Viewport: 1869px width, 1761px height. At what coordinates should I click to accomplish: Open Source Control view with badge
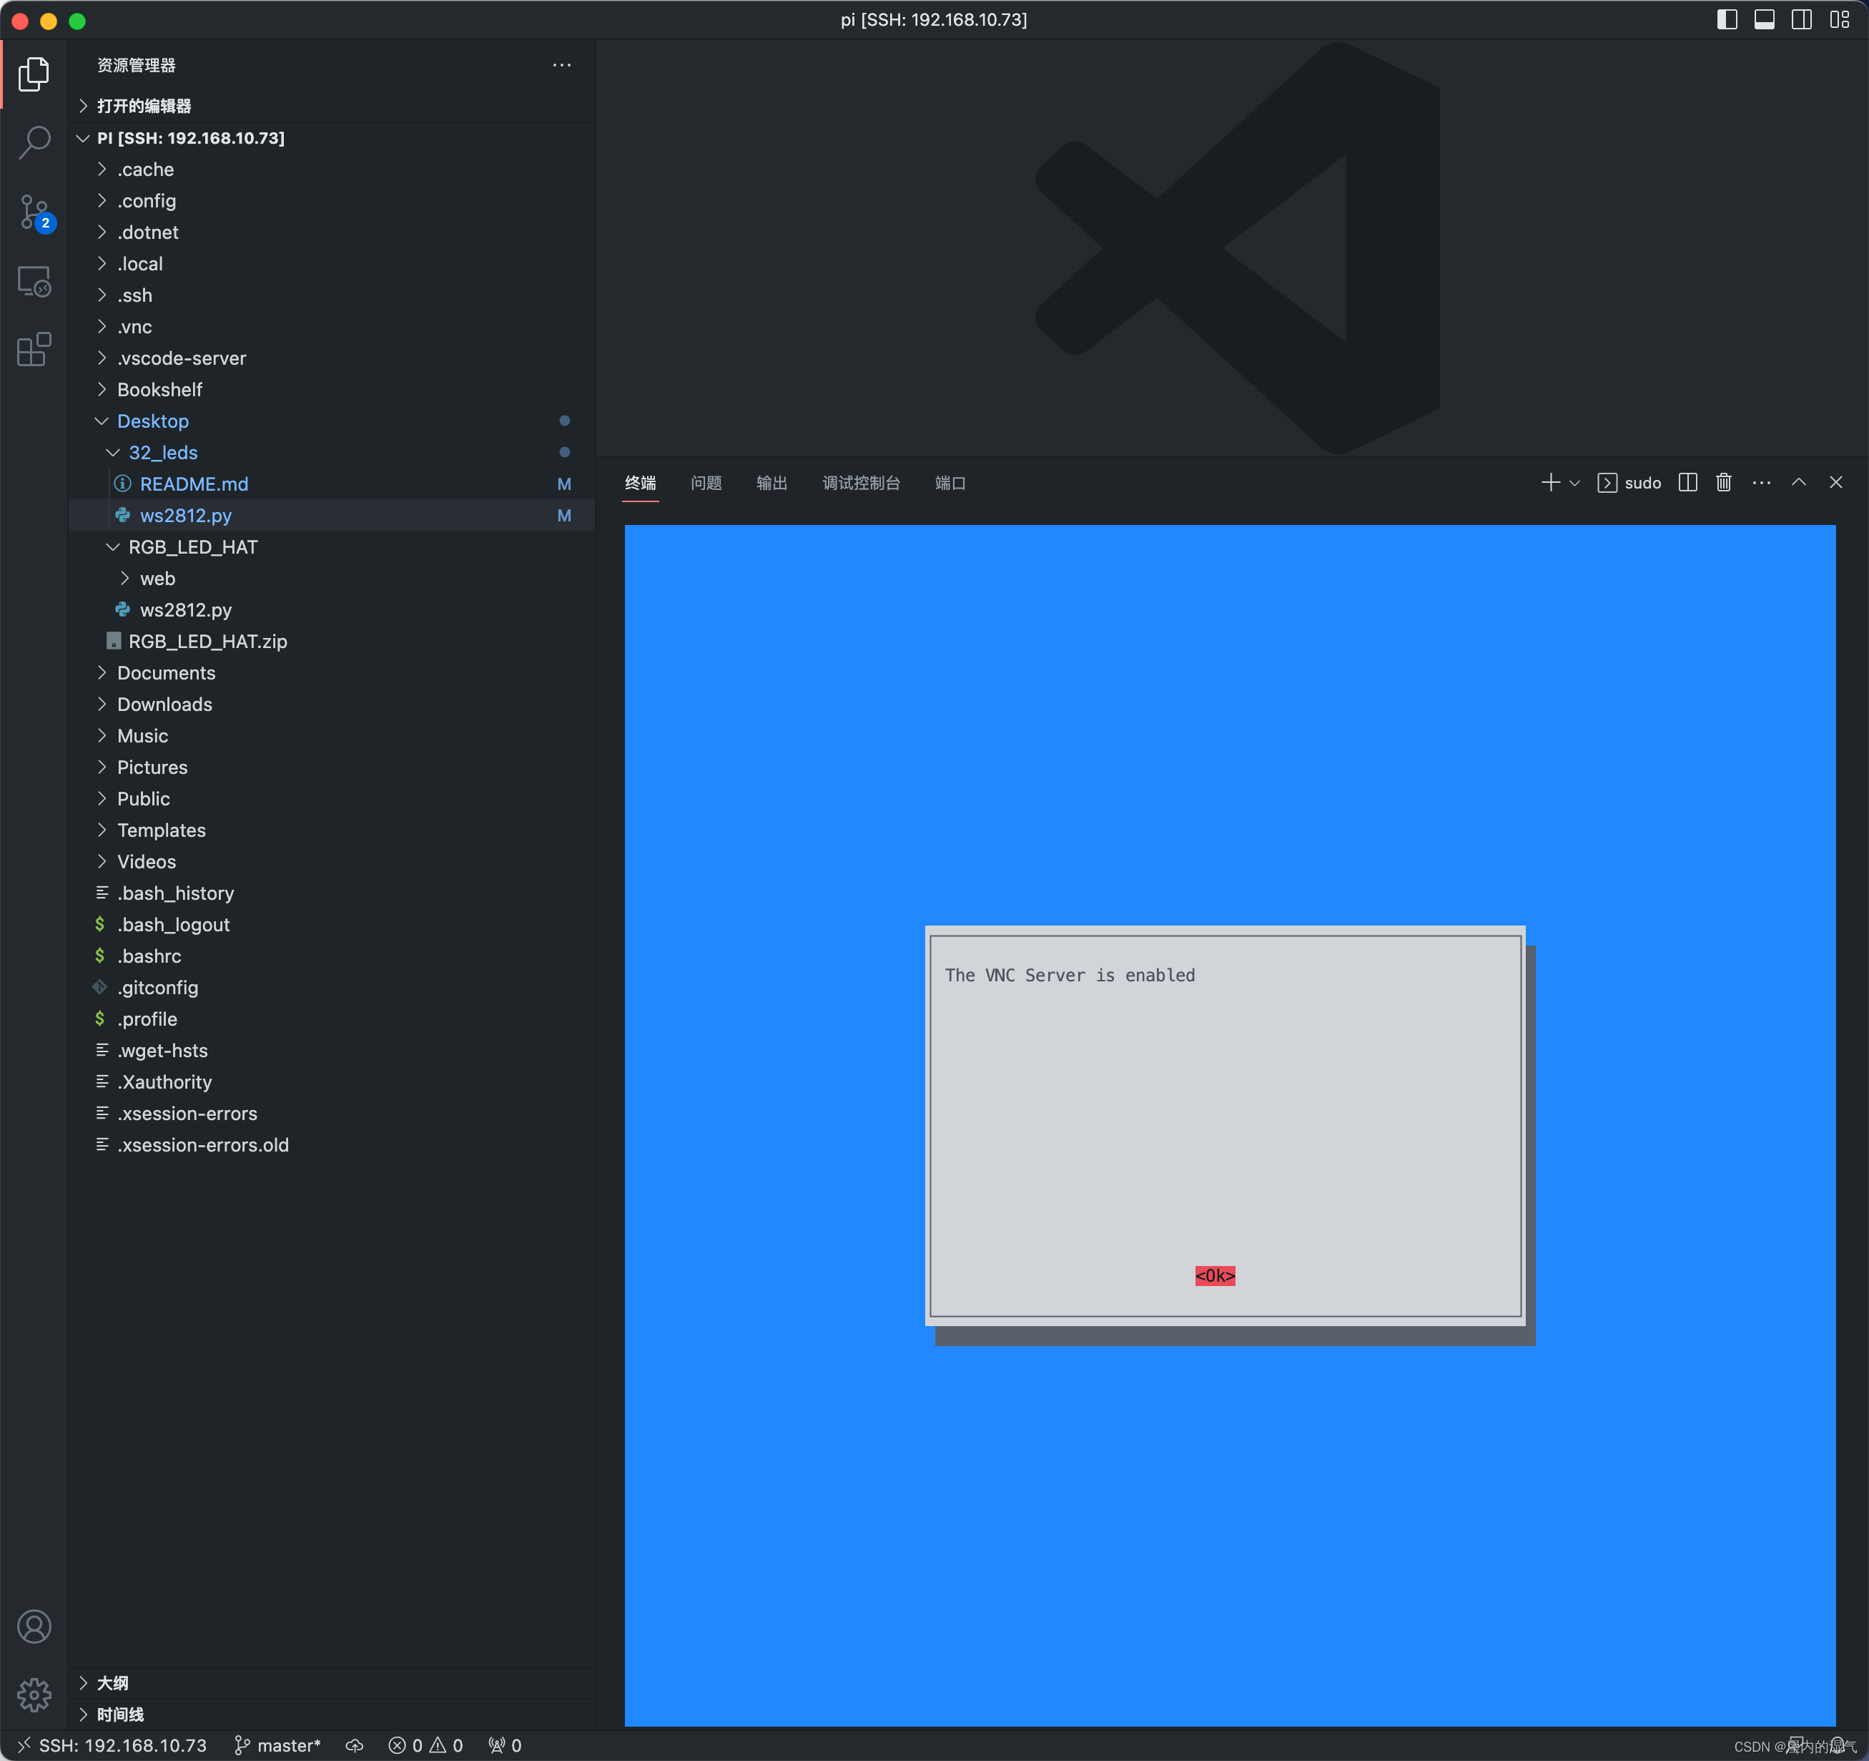(34, 212)
